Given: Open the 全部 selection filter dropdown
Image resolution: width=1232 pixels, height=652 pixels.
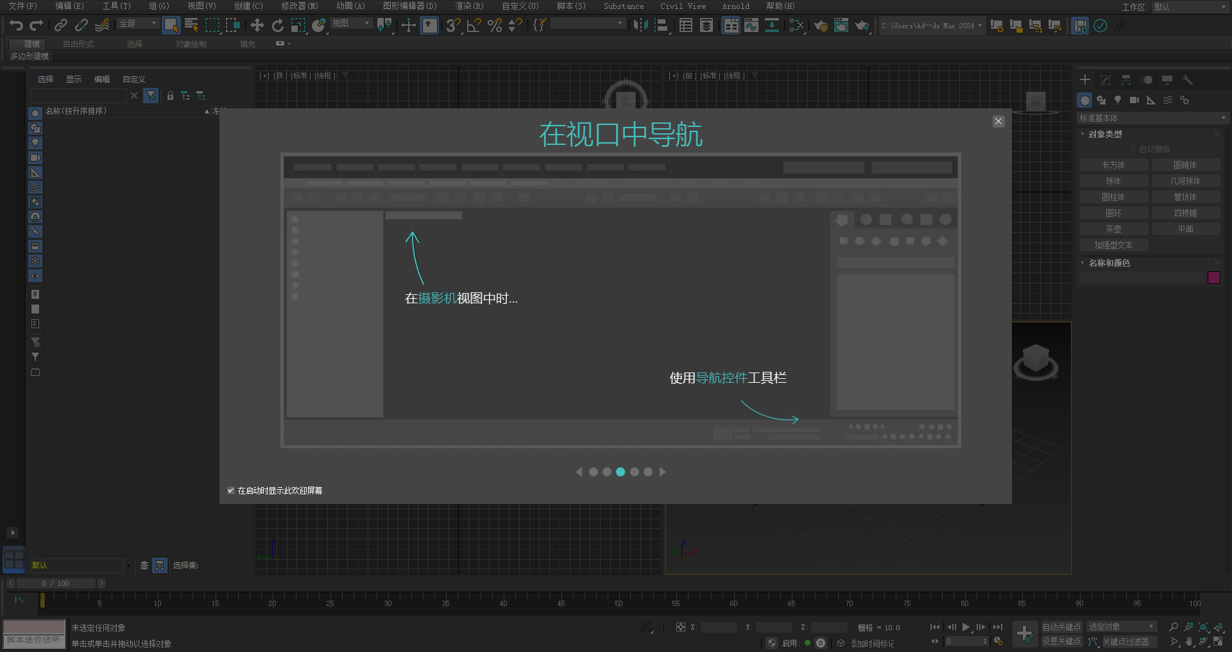Looking at the screenshot, I should (x=138, y=24).
